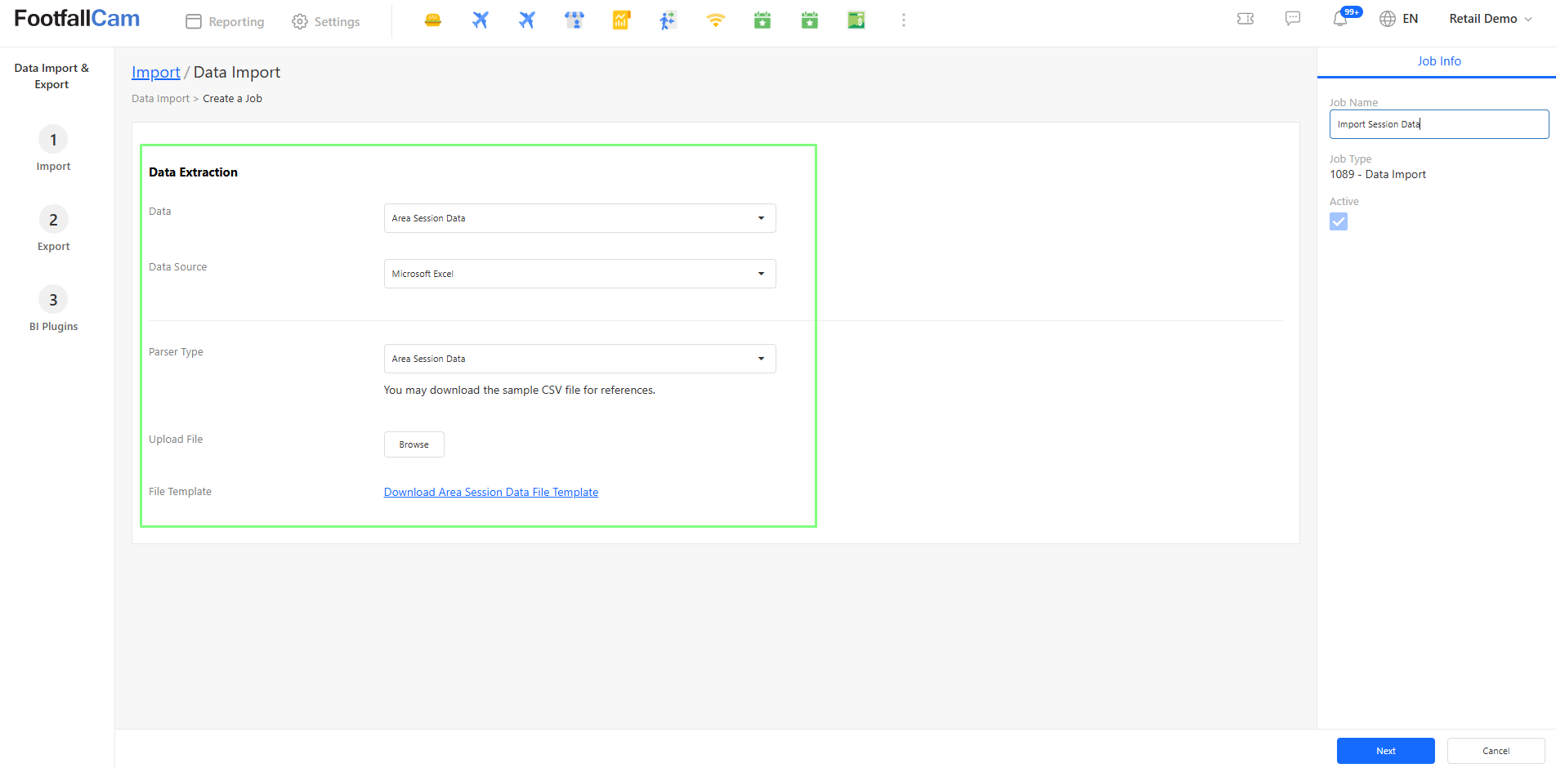Image resolution: width=1556 pixels, height=768 pixels.
Task: Open the Data dropdown showing Area Session Data
Action: (x=579, y=218)
